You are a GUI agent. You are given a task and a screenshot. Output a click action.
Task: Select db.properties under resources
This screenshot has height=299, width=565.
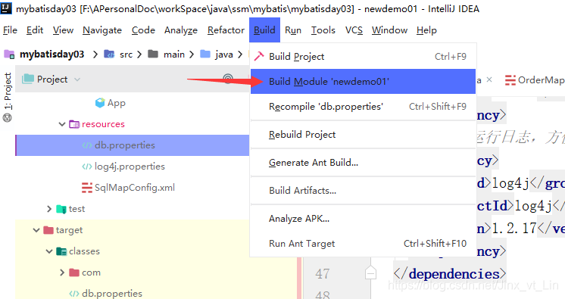pos(125,145)
